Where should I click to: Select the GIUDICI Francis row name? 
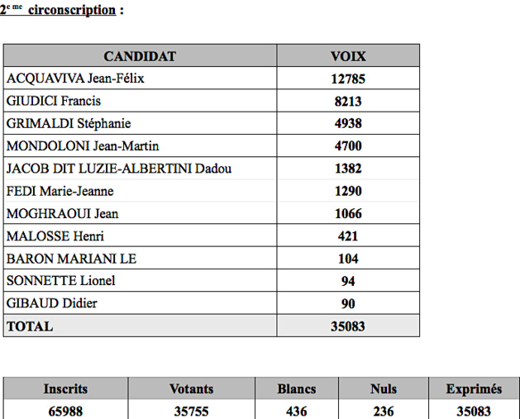pyautogui.click(x=53, y=102)
